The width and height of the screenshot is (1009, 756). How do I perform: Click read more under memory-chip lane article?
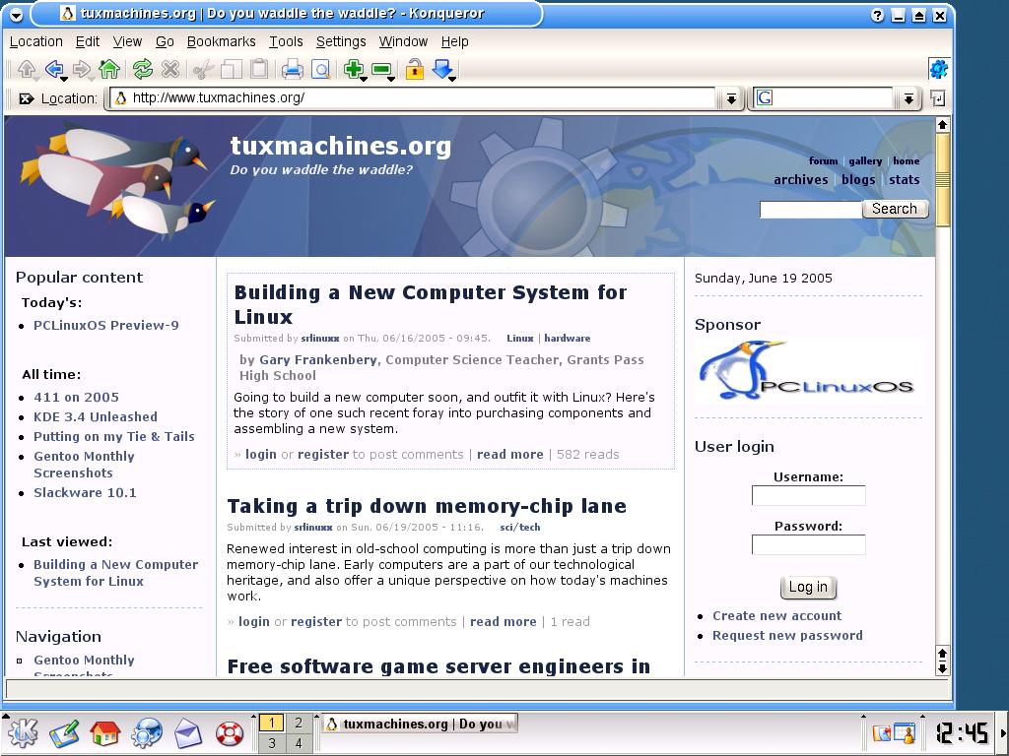[504, 622]
